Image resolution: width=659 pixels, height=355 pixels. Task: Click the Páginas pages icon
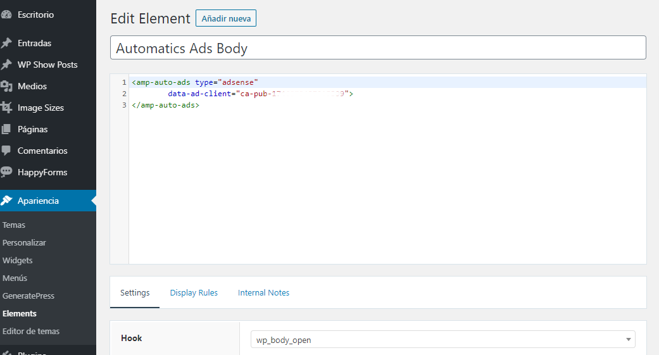point(6,129)
